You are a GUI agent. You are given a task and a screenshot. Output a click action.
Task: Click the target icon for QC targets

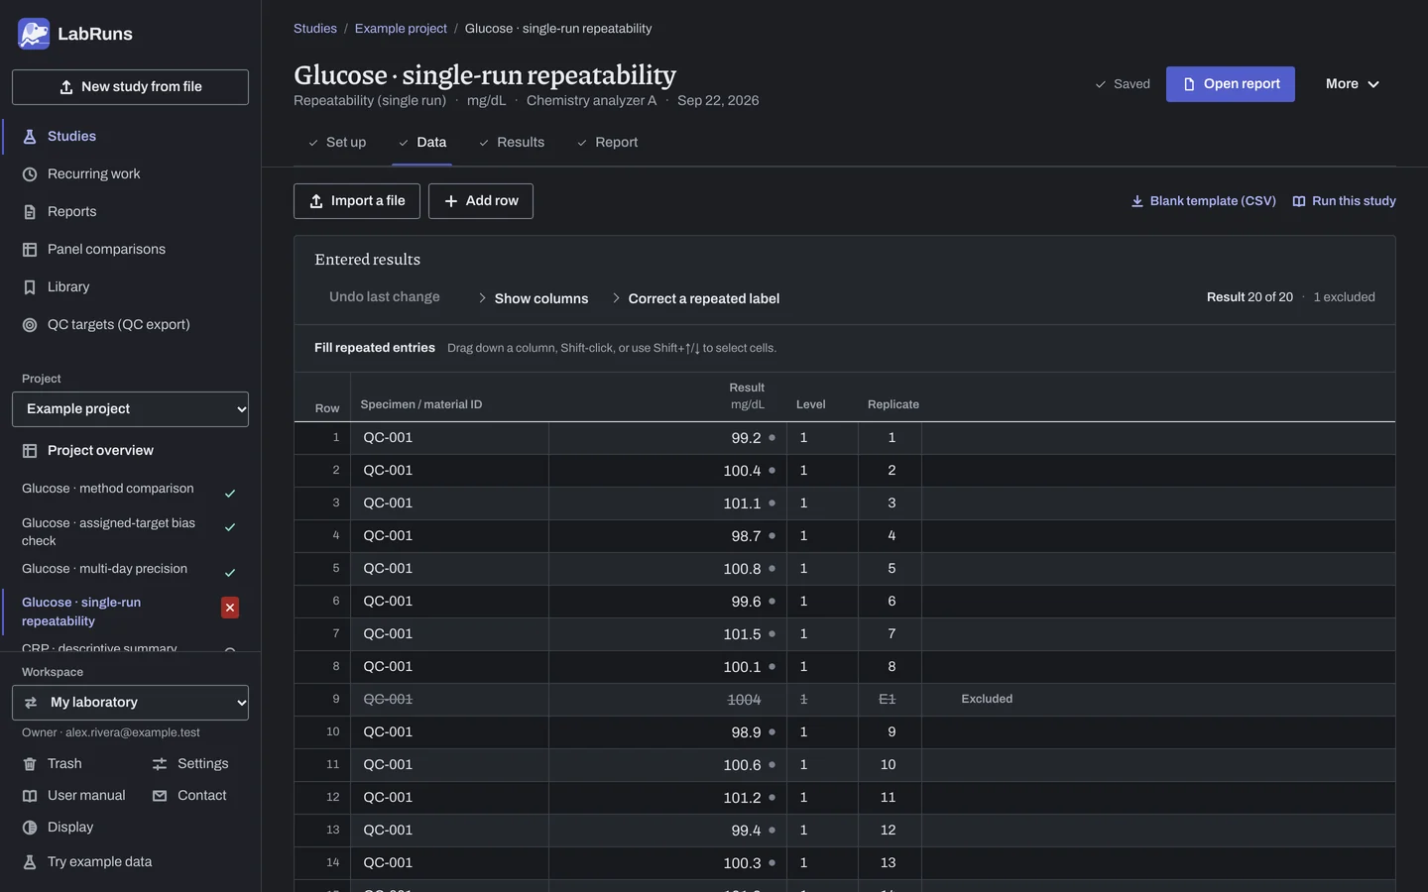tap(30, 325)
